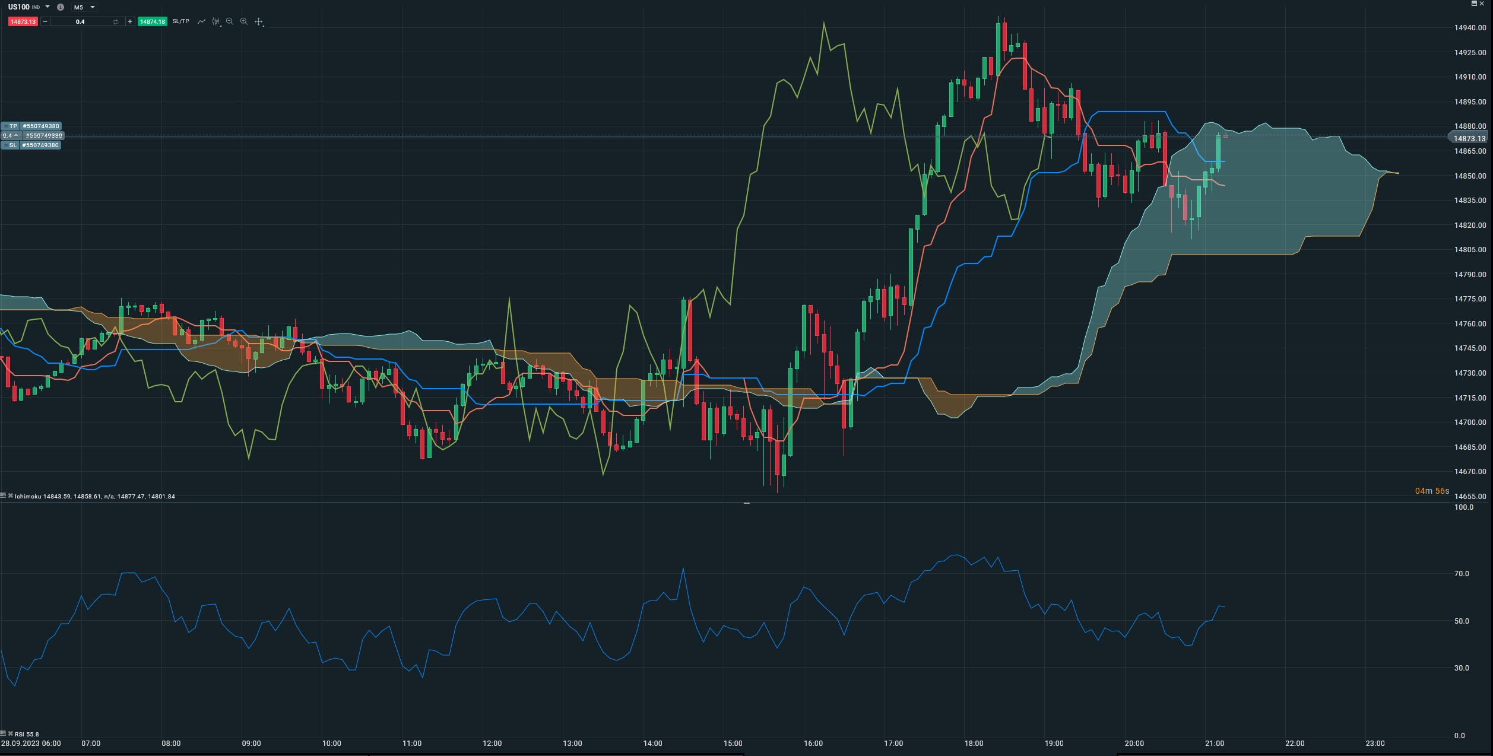Open Ichimoku indicator settings icon

4,495
